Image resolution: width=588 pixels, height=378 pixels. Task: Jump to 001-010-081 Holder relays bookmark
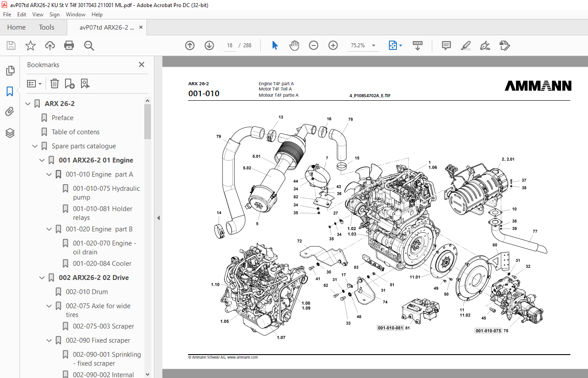(103, 213)
